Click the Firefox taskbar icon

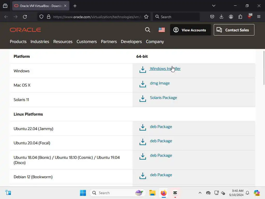coord(164,193)
